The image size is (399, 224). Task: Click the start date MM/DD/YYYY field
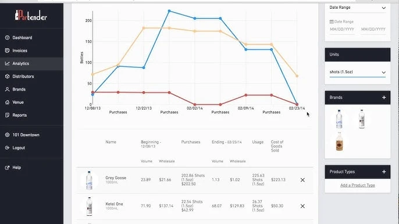[x=342, y=30]
